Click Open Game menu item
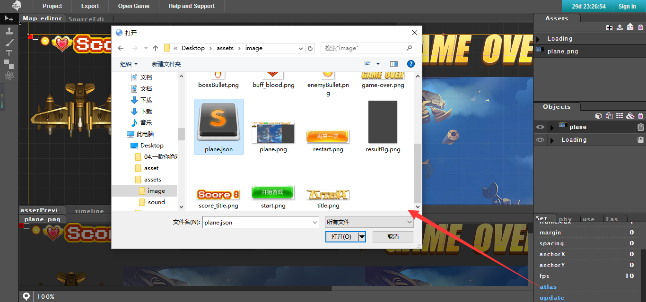 tap(133, 6)
